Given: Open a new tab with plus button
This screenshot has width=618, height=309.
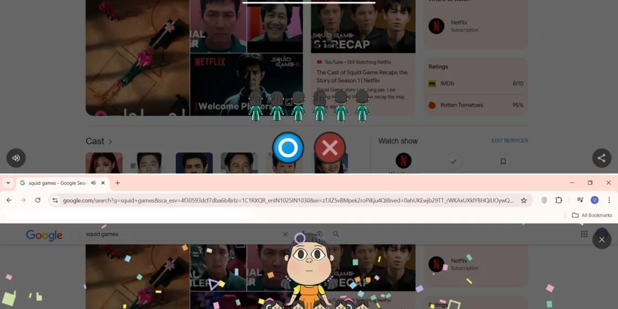Looking at the screenshot, I should coord(118,183).
